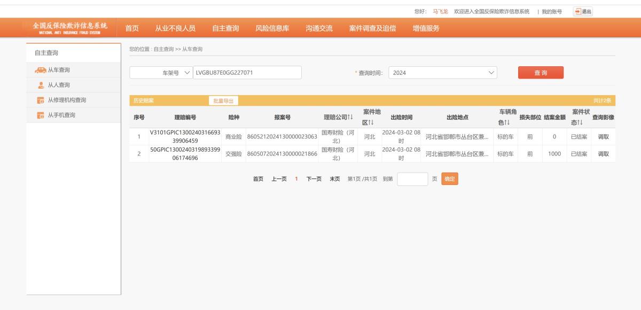This screenshot has width=641, height=310.
Task: Click the icon beside 从修理机构查询
Action: (x=40, y=100)
